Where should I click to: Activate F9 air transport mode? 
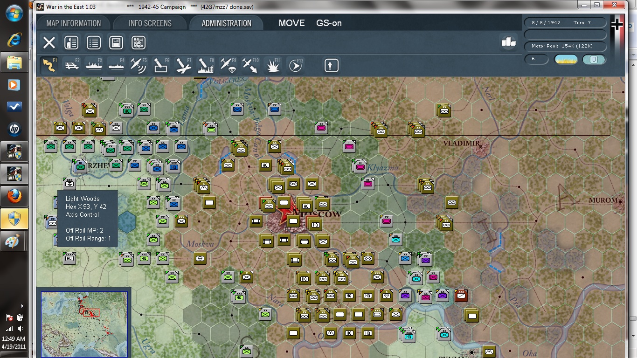coord(228,65)
